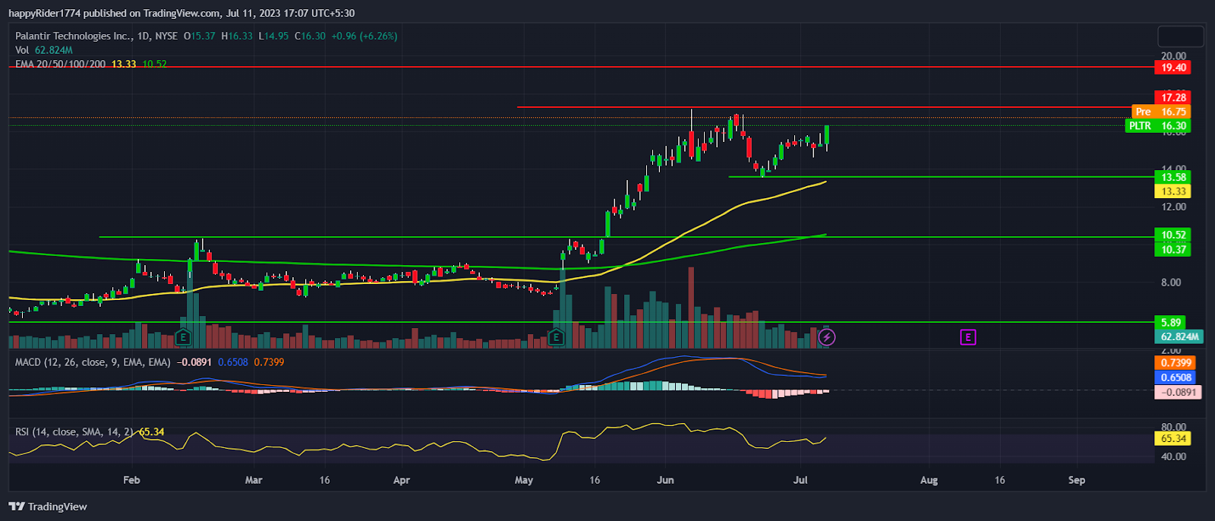Click the yellow 65.34 value in RSI legend
This screenshot has width=1215, height=521.
(x=151, y=432)
